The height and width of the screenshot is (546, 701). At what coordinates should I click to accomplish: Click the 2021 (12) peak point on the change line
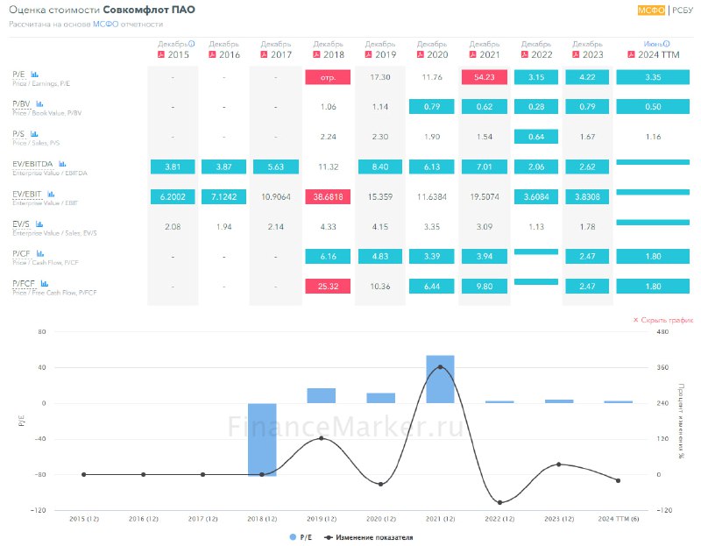click(x=441, y=366)
